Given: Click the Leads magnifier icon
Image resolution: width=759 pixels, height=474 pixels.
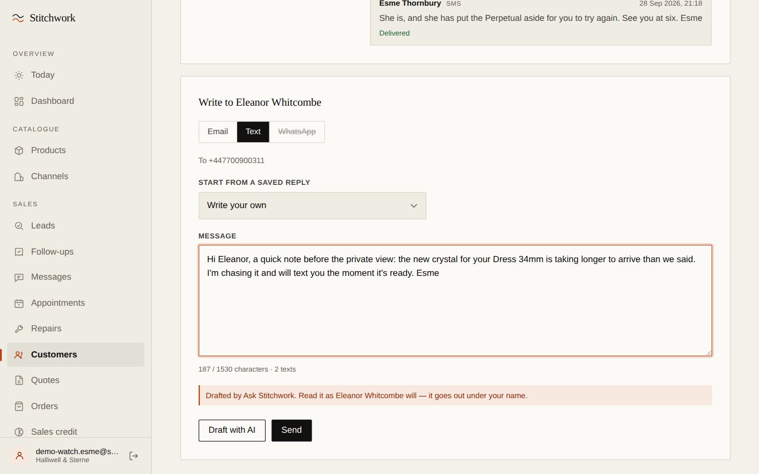Looking at the screenshot, I should [x=19, y=226].
